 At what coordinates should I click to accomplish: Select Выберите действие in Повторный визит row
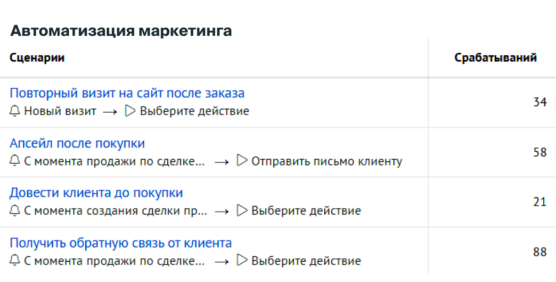point(194,111)
